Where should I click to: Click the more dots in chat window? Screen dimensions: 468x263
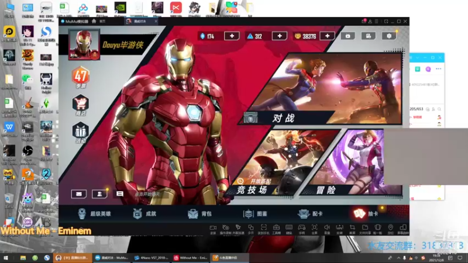438,69
